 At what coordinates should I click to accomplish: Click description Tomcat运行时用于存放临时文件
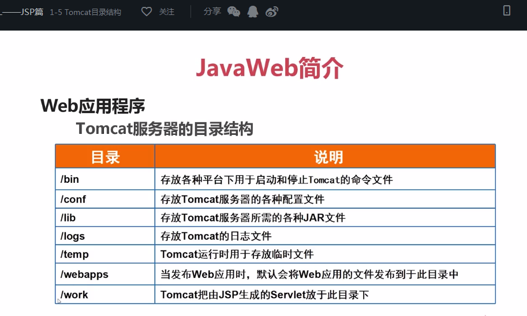click(x=237, y=254)
